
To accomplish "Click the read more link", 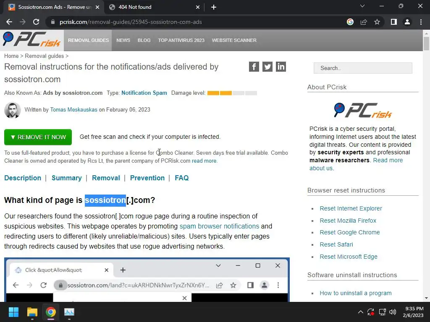I will [204, 161].
